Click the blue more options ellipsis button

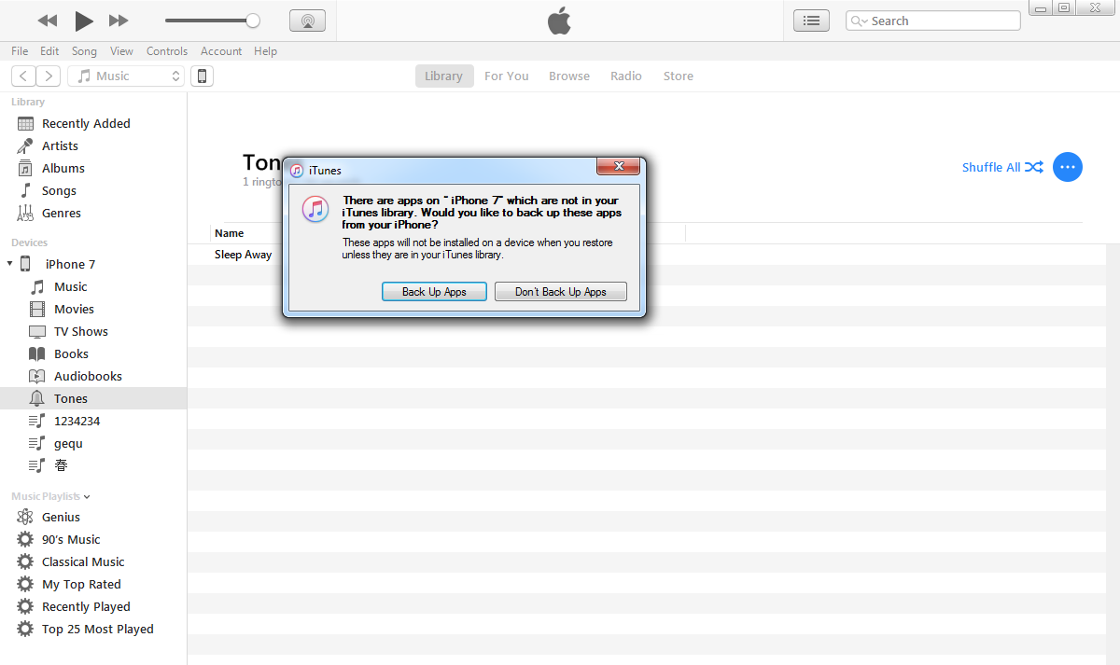tap(1067, 167)
